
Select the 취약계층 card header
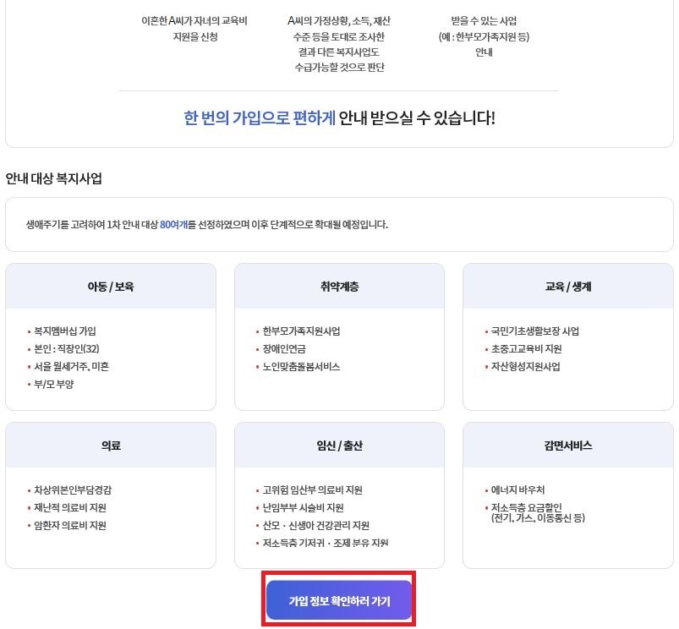coord(339,286)
